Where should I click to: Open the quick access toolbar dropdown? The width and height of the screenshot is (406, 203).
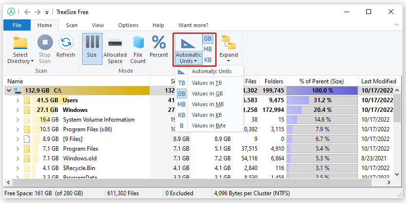pyautogui.click(x=47, y=12)
